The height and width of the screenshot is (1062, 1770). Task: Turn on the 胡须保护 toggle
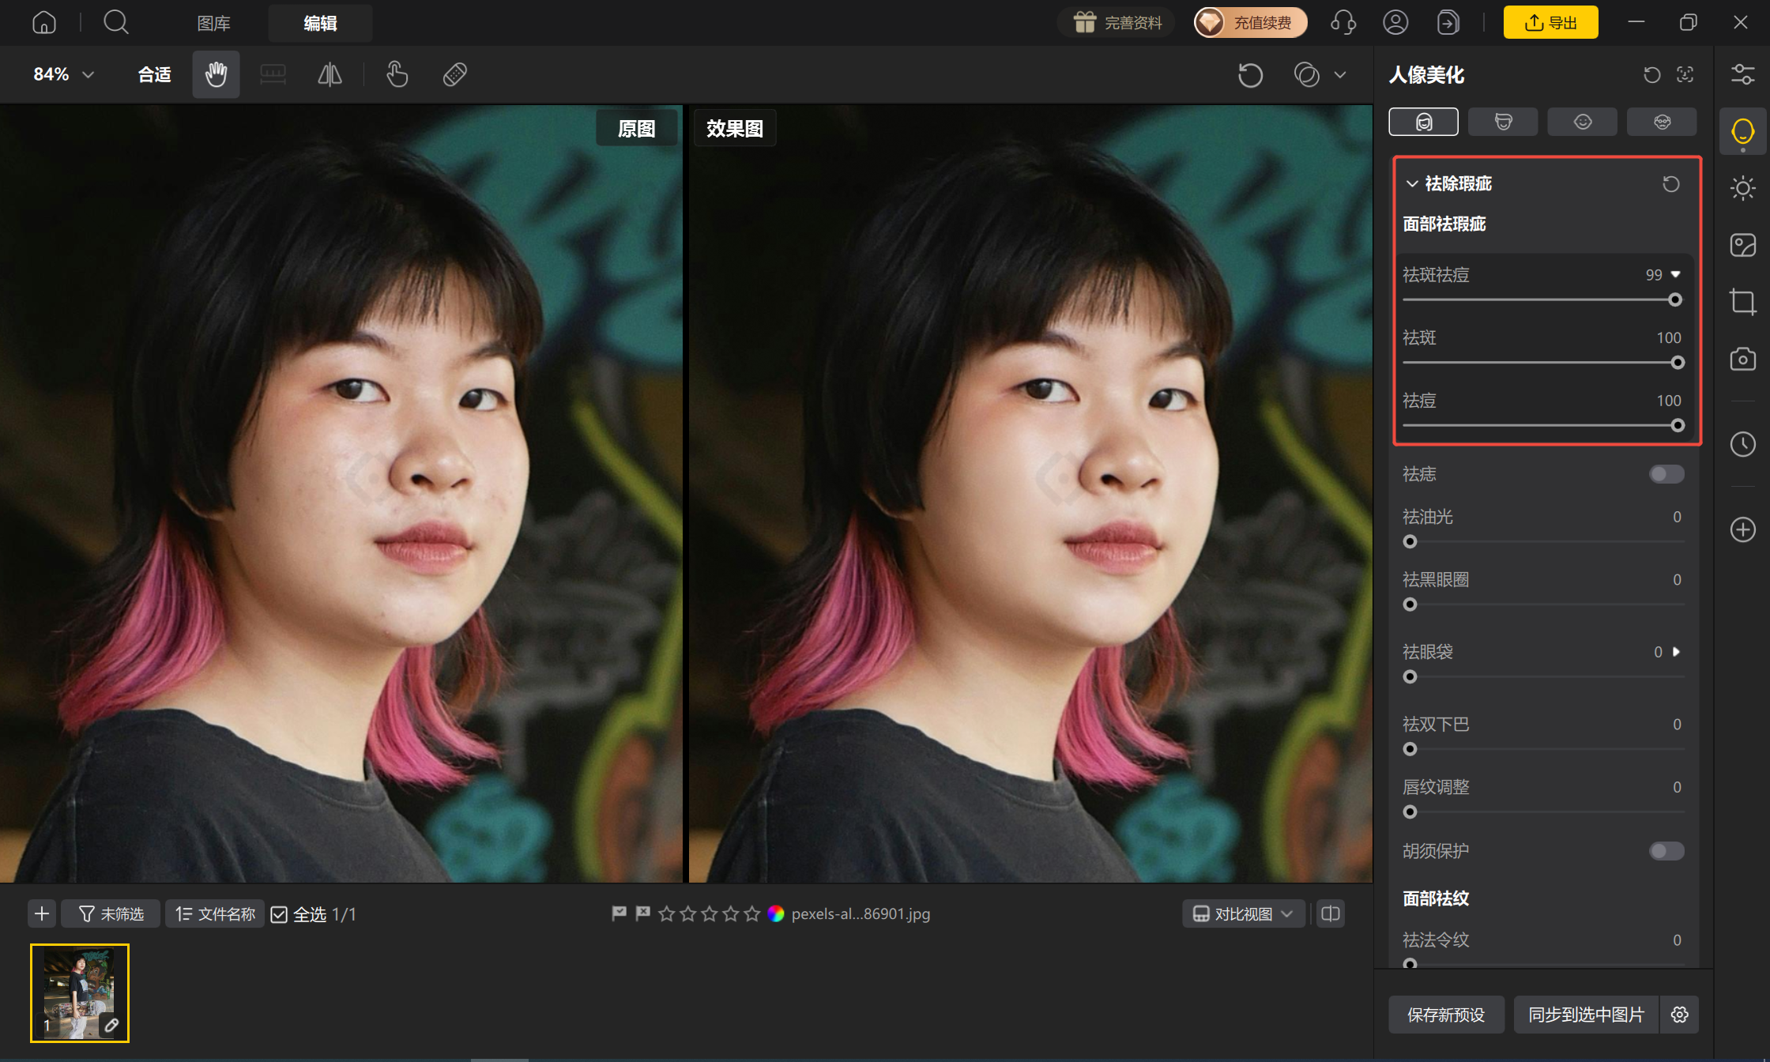point(1666,851)
